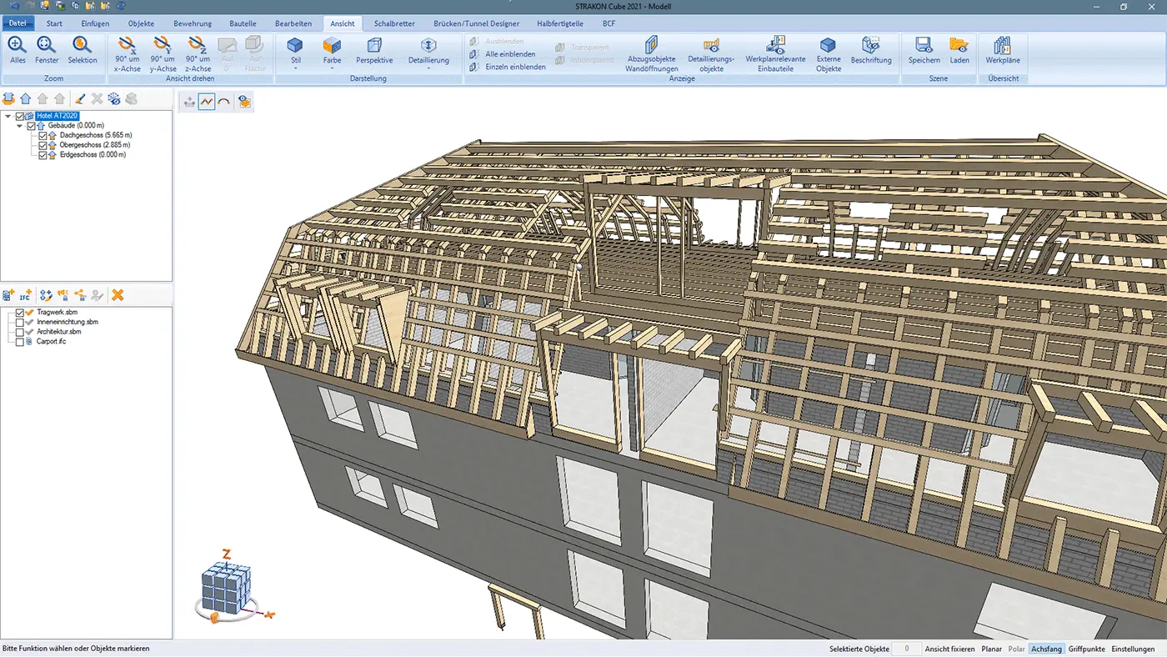Rotate view 90° around z-Achse
The image size is (1167, 657).
click(198, 47)
